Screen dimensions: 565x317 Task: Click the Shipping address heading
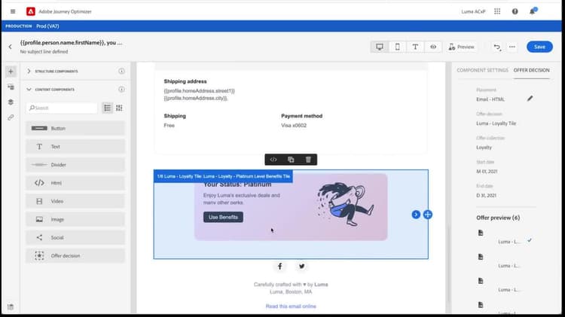click(185, 81)
